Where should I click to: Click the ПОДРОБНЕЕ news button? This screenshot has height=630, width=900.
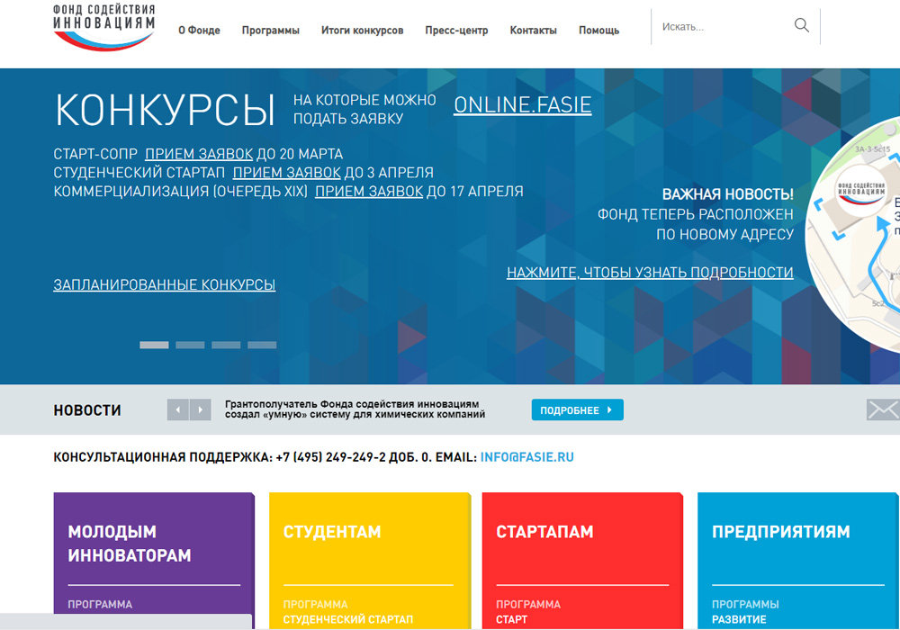pos(577,409)
